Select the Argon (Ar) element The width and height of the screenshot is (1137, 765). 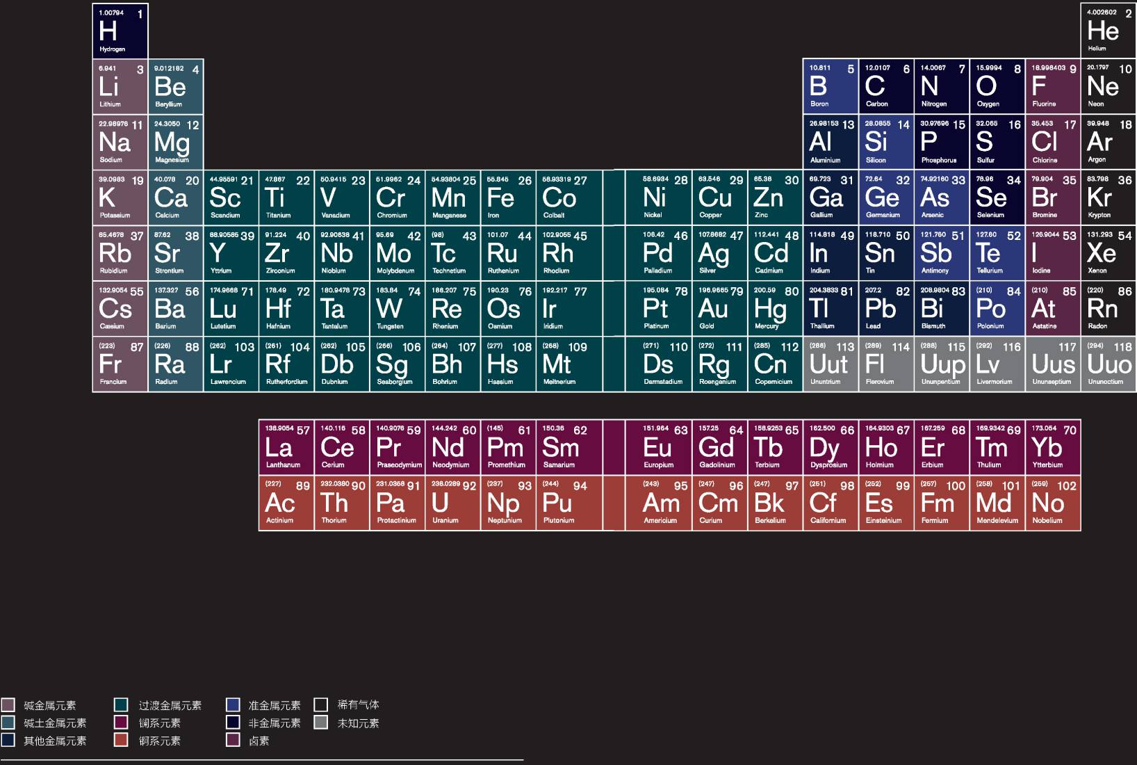click(1109, 142)
